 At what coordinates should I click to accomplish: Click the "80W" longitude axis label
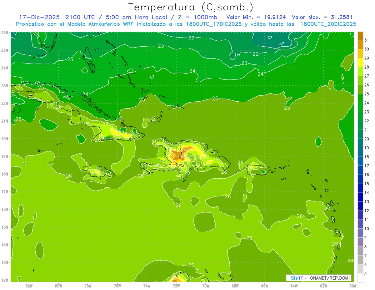[58, 286]
